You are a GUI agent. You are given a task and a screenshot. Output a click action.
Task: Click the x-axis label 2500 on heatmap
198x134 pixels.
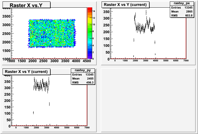pyautogui.click(x=44, y=61)
